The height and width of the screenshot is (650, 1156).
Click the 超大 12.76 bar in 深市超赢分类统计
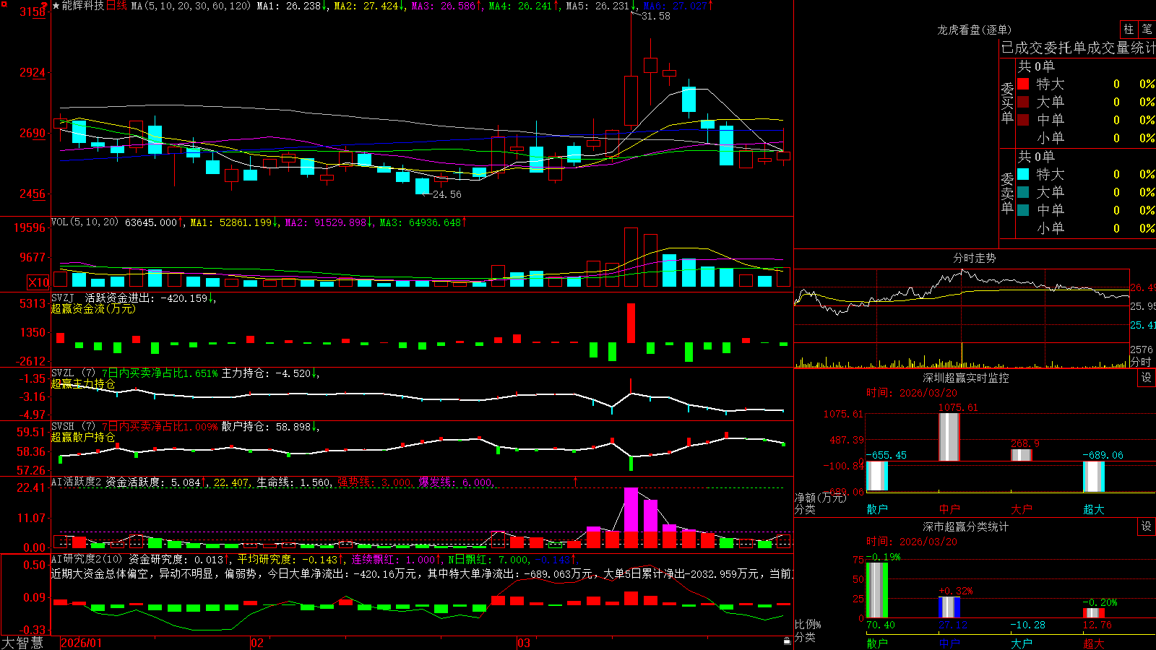[1094, 613]
